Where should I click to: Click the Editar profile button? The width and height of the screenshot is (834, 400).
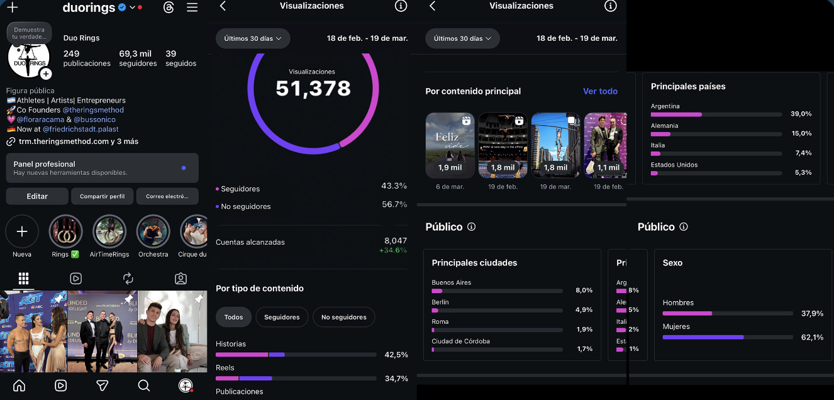point(37,196)
